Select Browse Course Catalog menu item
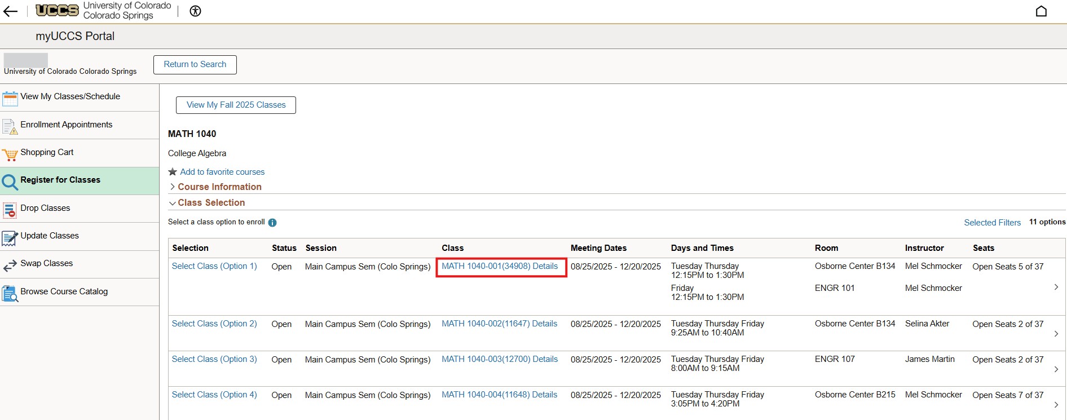 64,291
